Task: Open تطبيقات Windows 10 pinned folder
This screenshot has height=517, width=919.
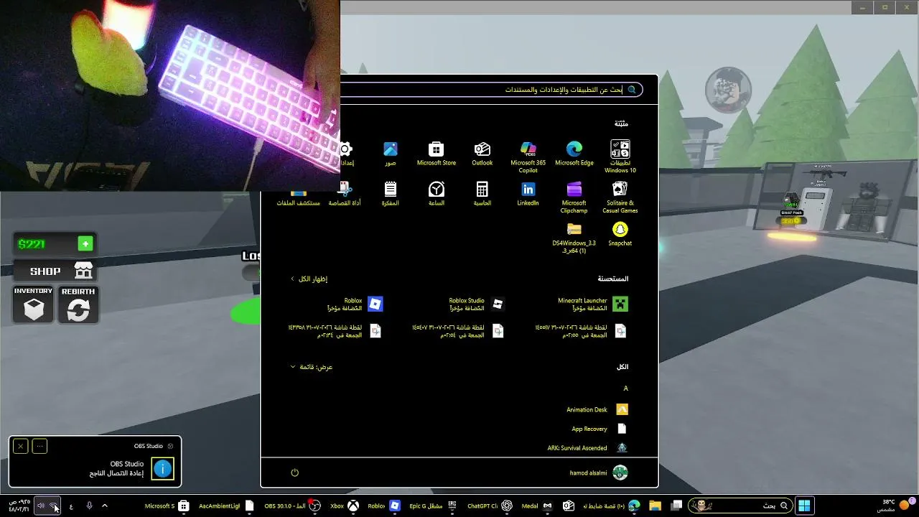Action: pos(620,157)
